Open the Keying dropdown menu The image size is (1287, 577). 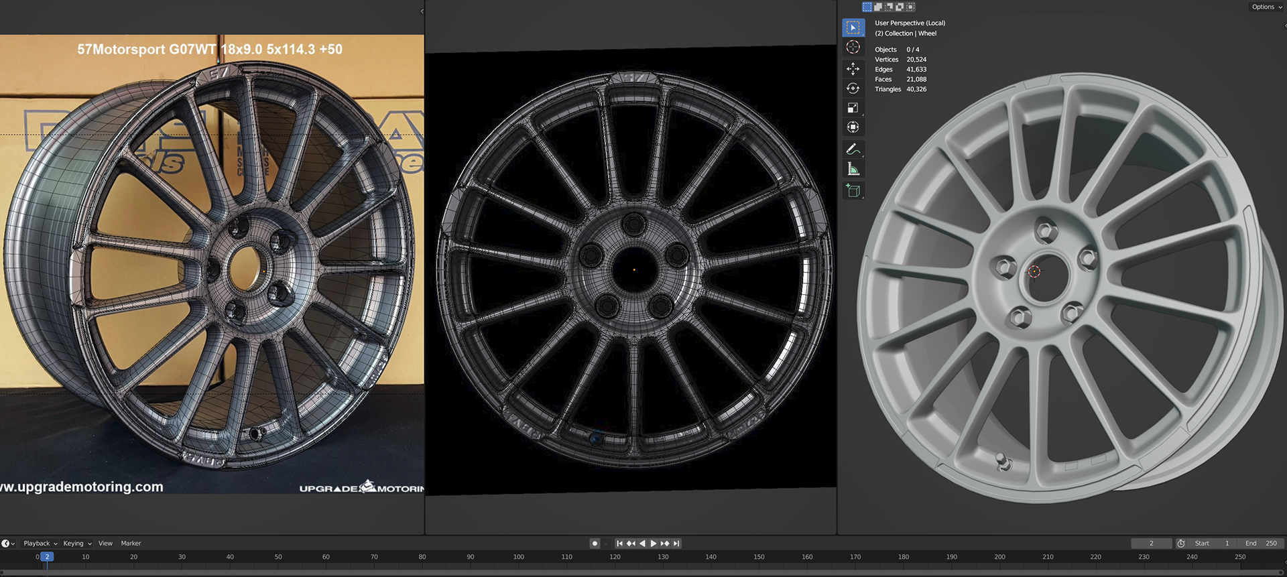[77, 543]
